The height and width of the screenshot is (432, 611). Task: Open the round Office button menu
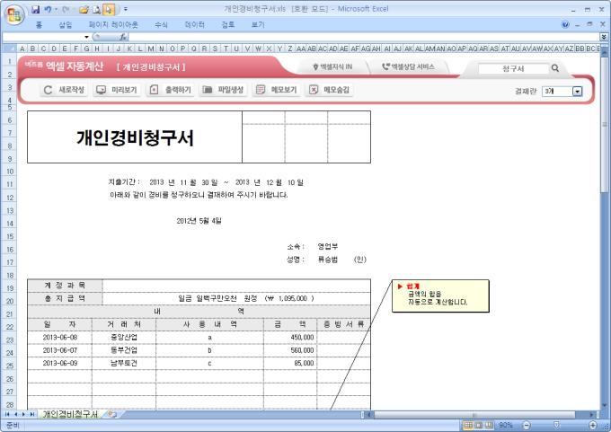pos(14,14)
